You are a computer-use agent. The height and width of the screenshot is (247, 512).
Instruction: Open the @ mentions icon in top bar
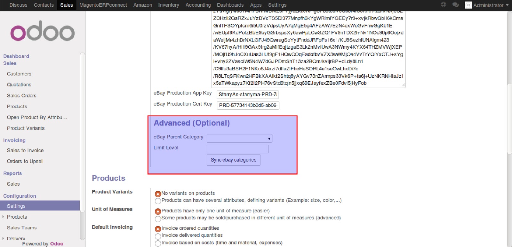(x=444, y=5)
